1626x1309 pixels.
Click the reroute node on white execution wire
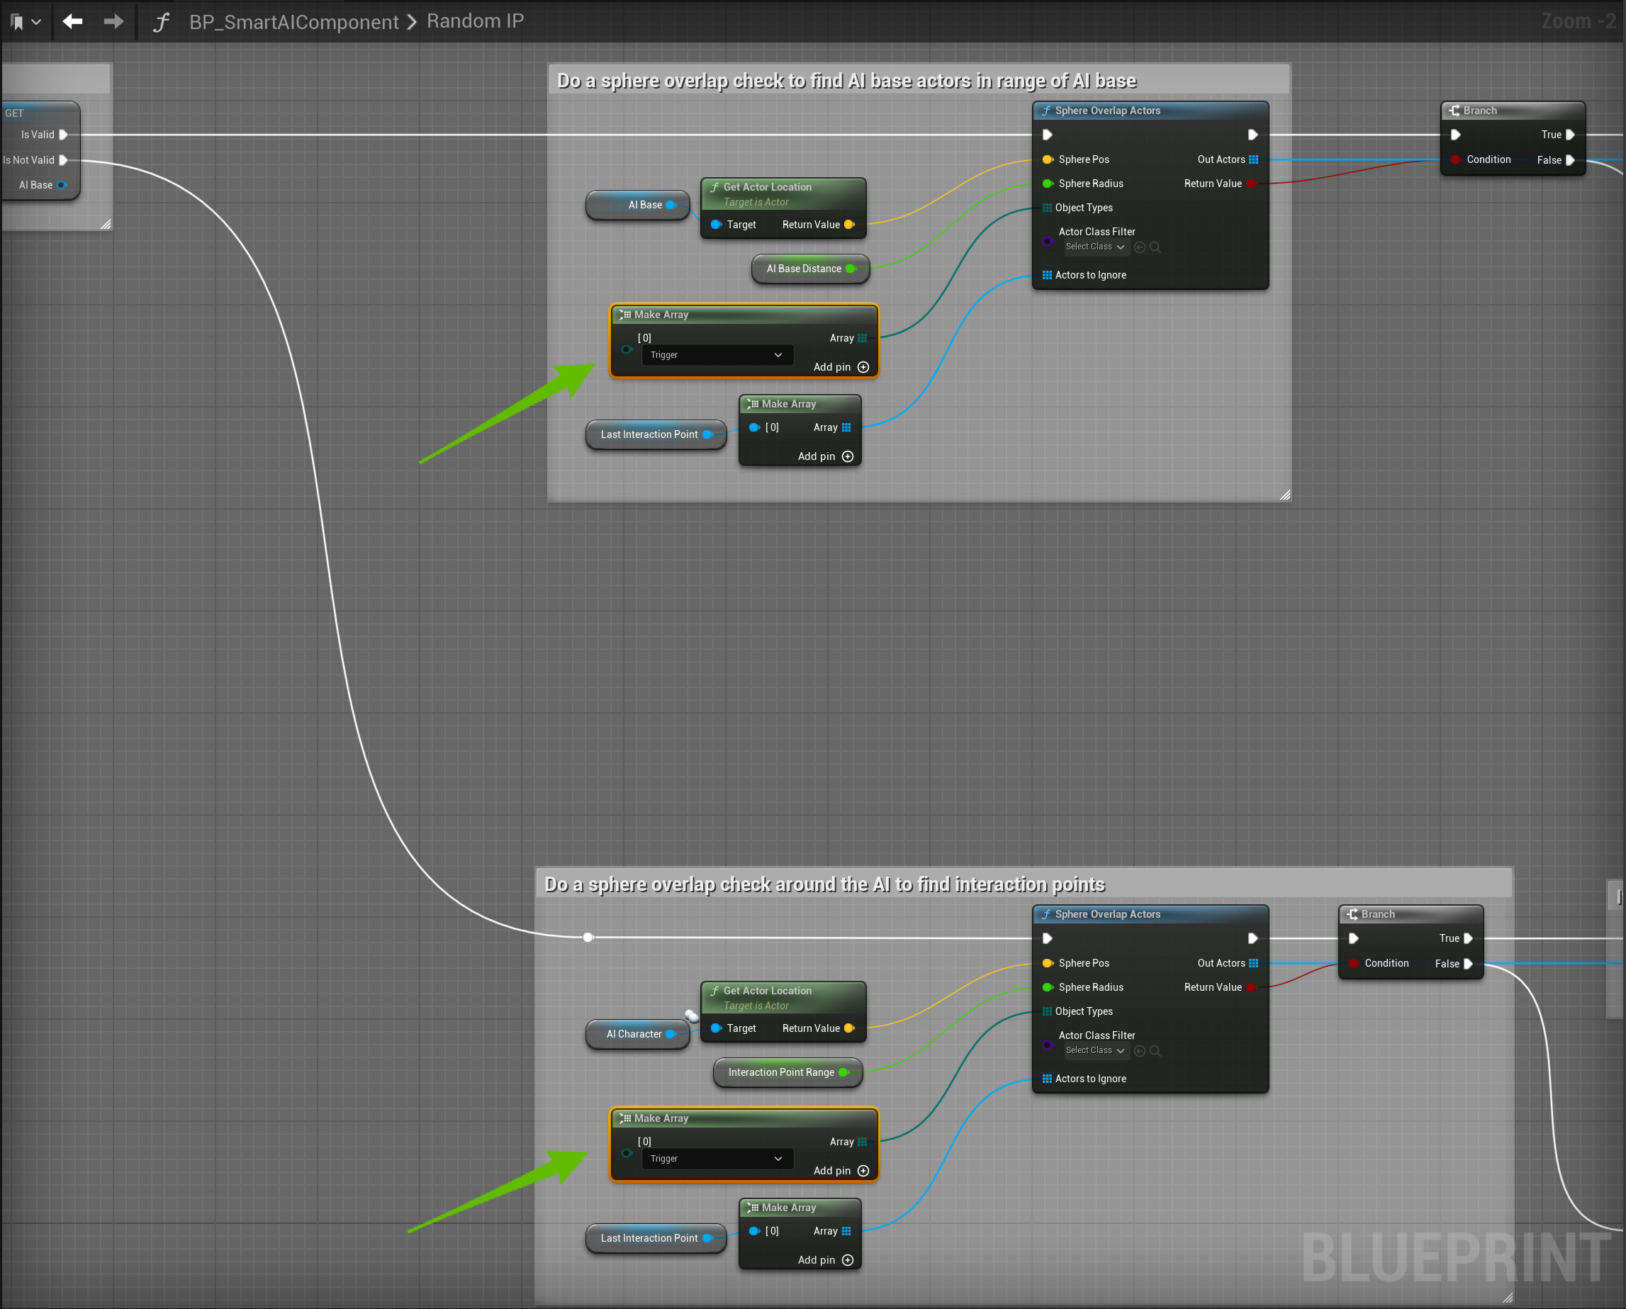pos(588,937)
